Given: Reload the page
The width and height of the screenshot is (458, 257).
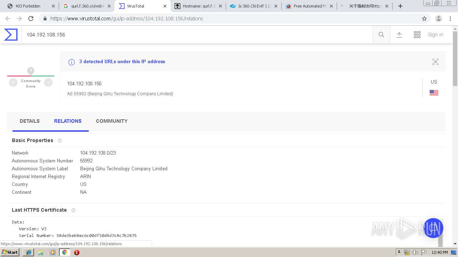Looking at the screenshot, I should coord(31,19).
